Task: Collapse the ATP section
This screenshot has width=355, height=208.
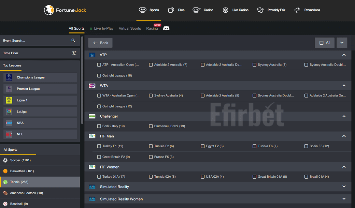Action: pos(344,55)
